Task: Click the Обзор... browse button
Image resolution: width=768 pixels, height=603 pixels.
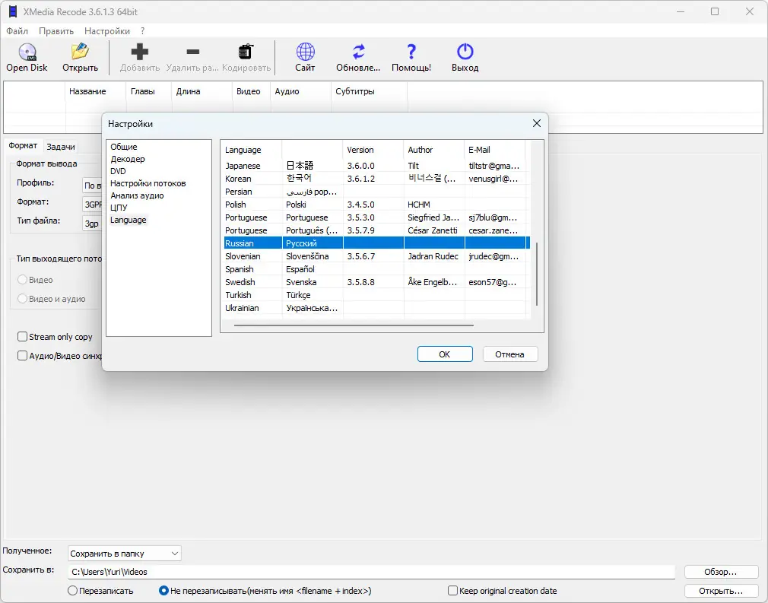Action: point(721,572)
